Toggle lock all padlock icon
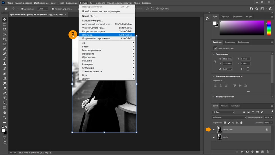The image size is (275, 155). pyautogui.click(x=241, y=123)
